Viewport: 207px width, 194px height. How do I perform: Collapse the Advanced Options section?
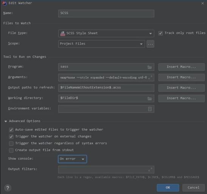point(6,121)
